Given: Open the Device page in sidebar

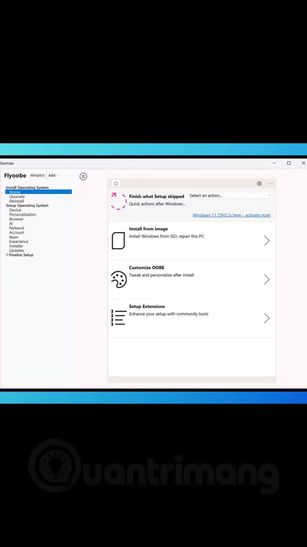Looking at the screenshot, I should click(15, 210).
